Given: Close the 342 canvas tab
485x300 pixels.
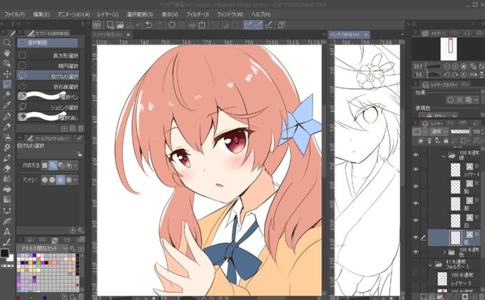Looking at the screenshot, I should click(x=128, y=35).
